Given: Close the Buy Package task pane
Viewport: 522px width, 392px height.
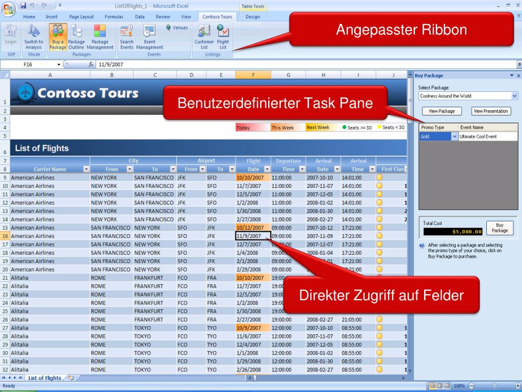Looking at the screenshot, I should pos(518,76).
